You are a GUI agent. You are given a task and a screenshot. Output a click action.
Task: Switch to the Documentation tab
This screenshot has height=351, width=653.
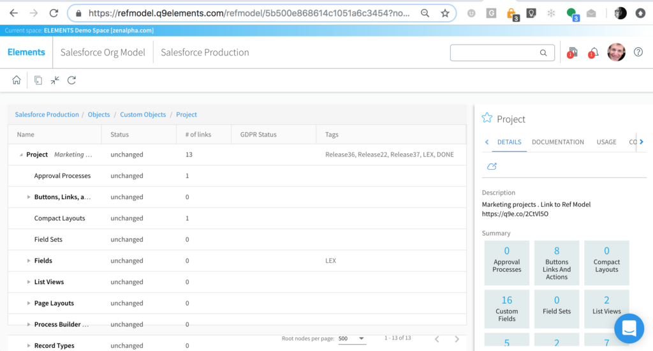557,142
